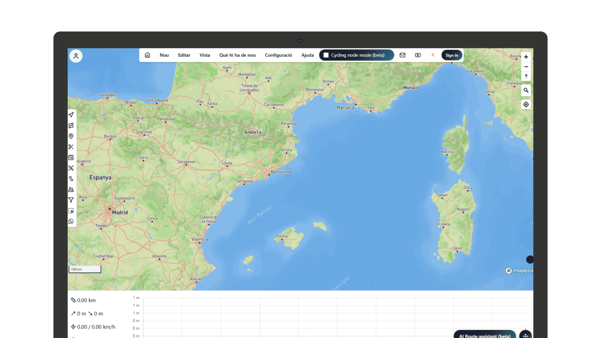Screen dimensions: 601x338
Task: Click the València city label
Action: (x=200, y=239)
